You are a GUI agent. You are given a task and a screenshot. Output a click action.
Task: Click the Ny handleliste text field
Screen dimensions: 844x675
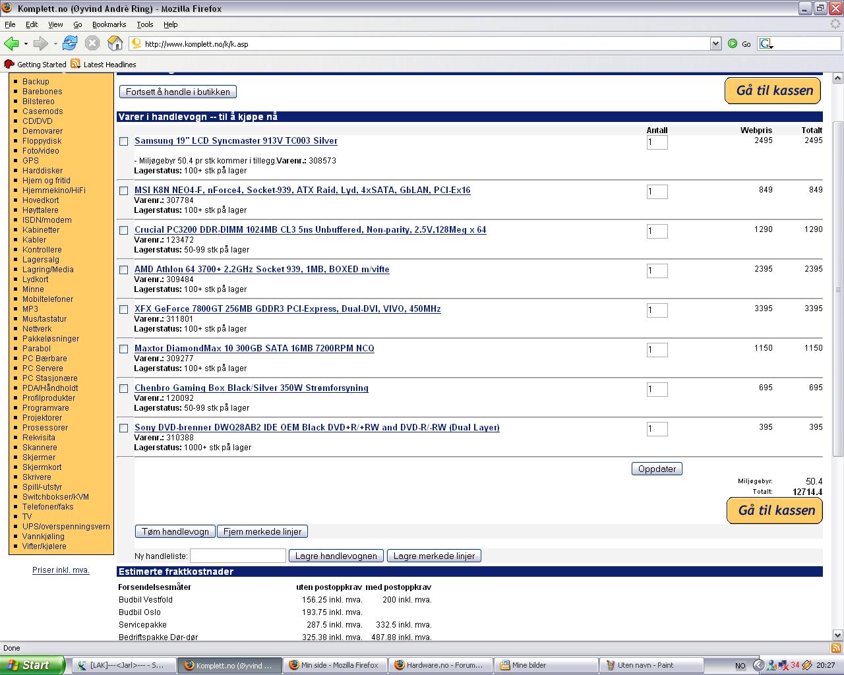click(238, 556)
